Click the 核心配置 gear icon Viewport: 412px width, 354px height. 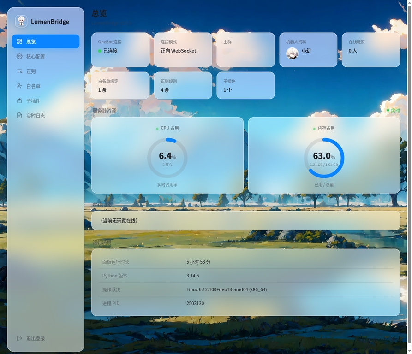(x=19, y=56)
